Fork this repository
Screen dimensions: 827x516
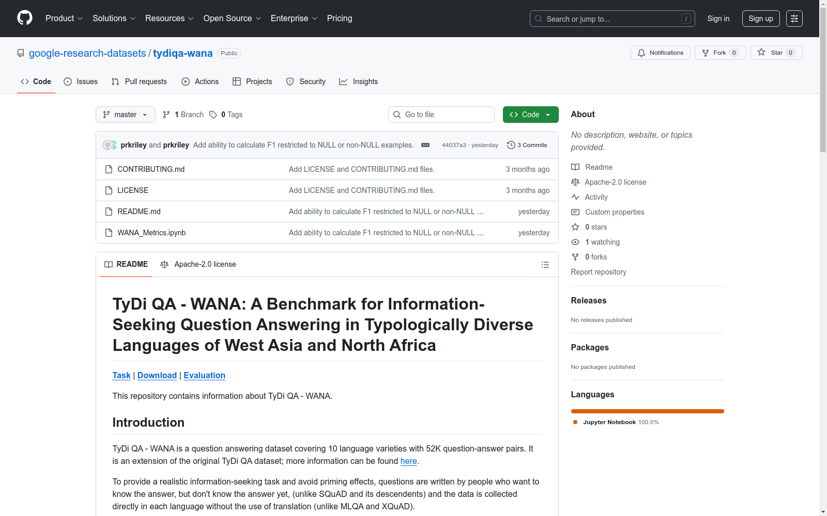point(721,53)
